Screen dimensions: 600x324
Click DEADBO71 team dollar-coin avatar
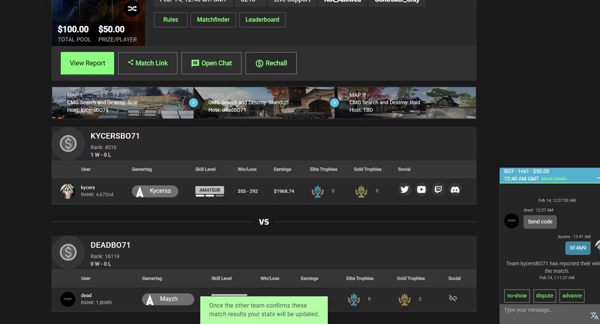(x=68, y=252)
